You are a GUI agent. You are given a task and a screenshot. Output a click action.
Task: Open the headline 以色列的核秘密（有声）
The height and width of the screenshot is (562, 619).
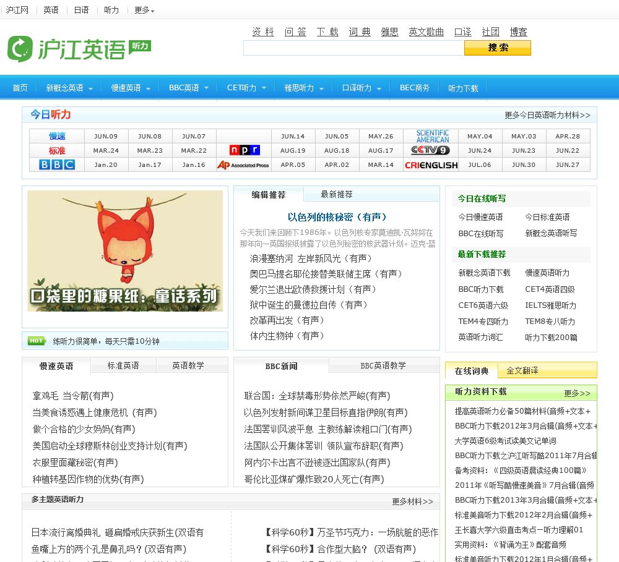pos(337,217)
